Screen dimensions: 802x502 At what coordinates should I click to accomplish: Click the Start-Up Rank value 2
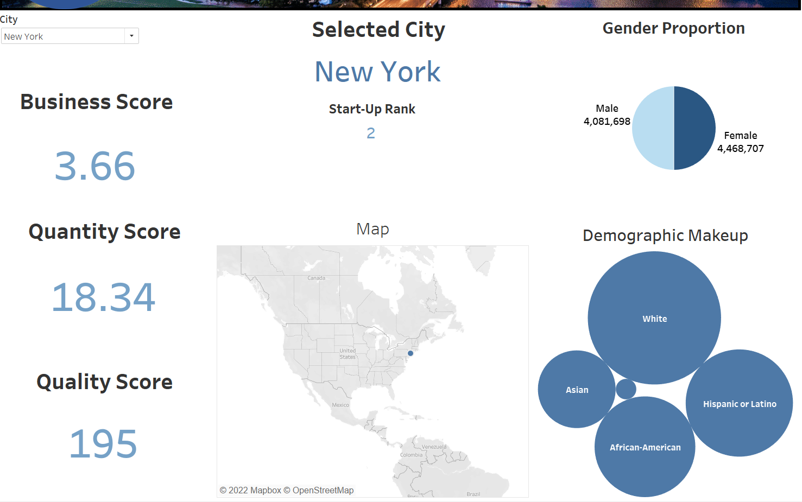click(371, 134)
